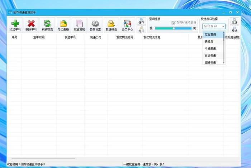Click 反选 invert selection button
This screenshot has height=168, width=251.
tap(235, 29)
